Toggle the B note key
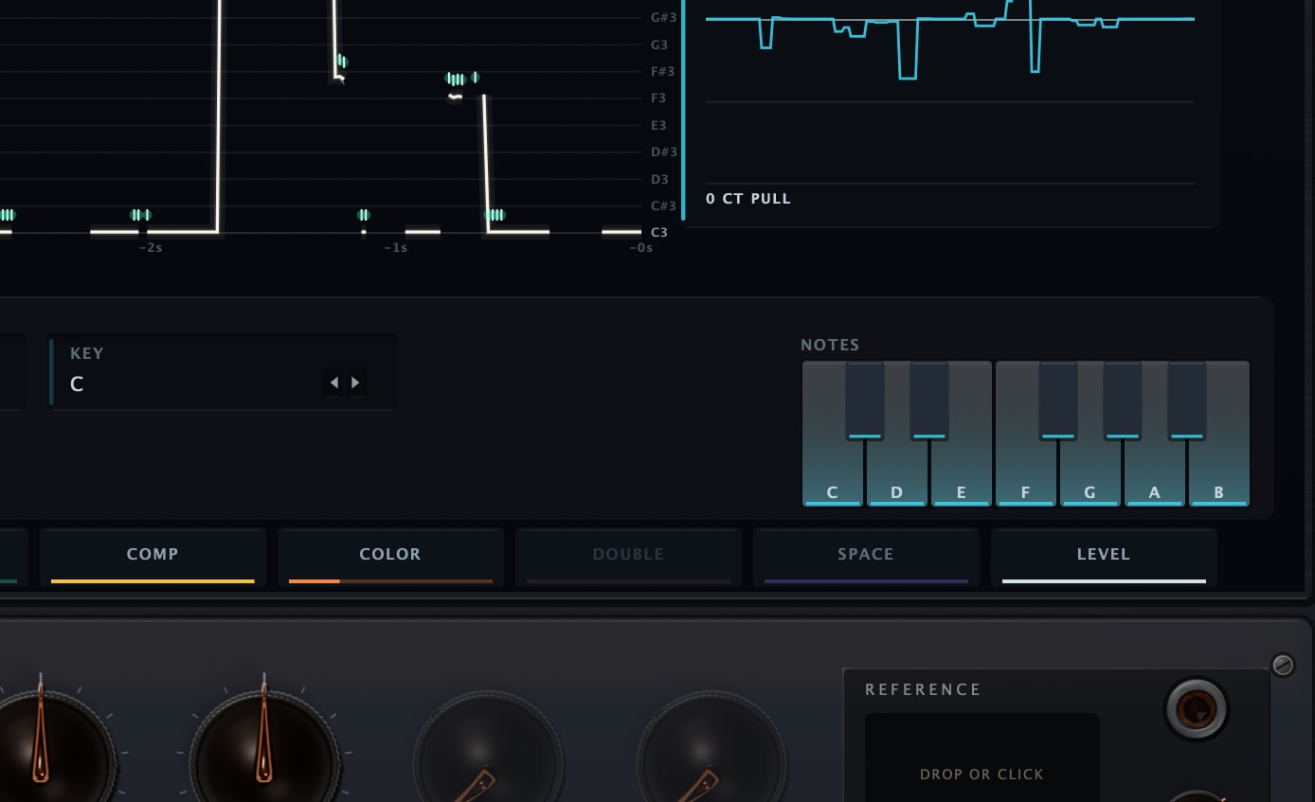 tap(1219, 473)
